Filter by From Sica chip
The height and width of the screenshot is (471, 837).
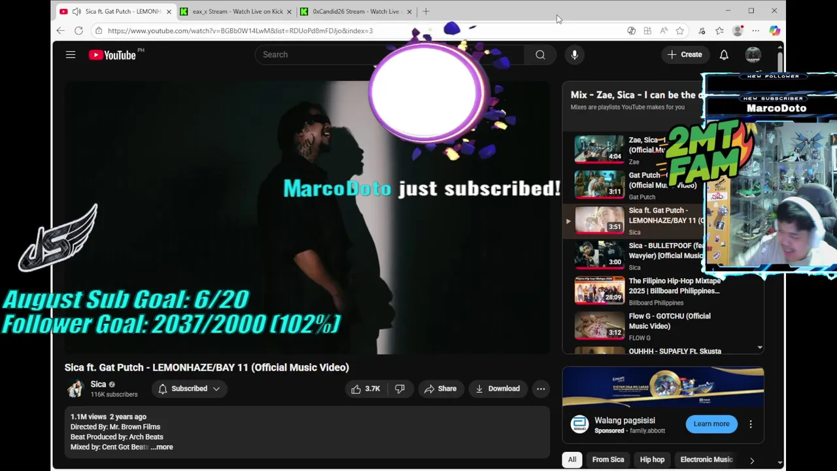click(x=608, y=459)
